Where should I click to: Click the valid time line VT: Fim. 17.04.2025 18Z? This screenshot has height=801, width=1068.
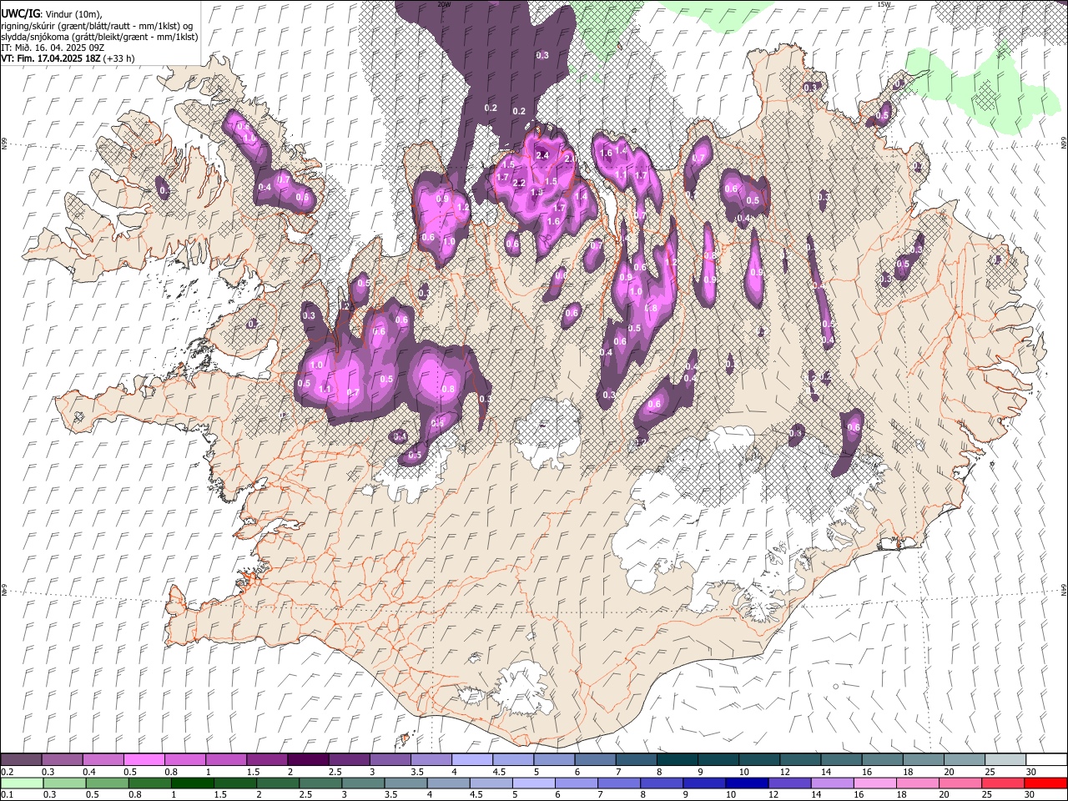(68, 58)
